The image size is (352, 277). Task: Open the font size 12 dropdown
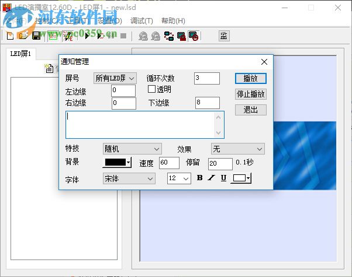point(179,178)
